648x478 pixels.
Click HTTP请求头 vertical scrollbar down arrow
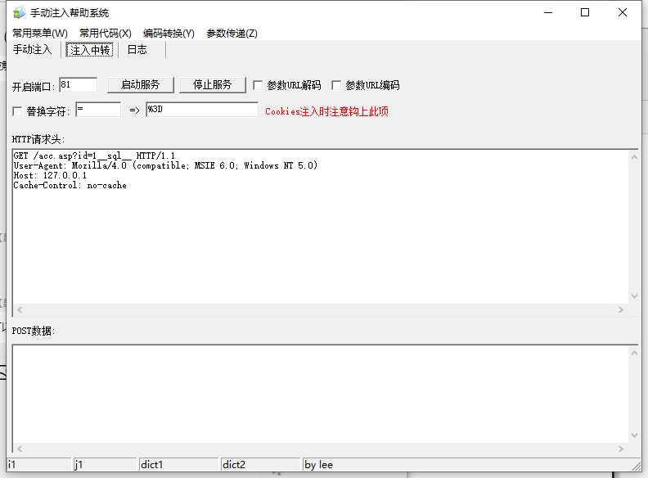[x=634, y=296]
